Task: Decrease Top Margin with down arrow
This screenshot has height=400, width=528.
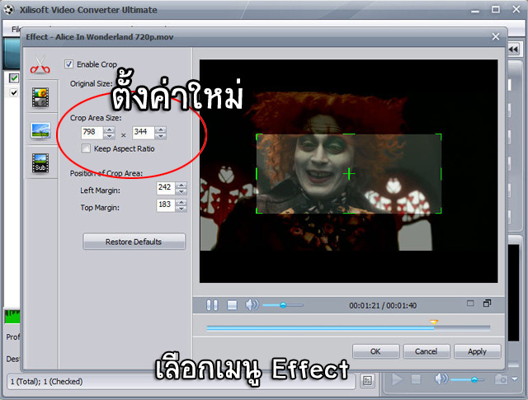Action: click(x=181, y=209)
